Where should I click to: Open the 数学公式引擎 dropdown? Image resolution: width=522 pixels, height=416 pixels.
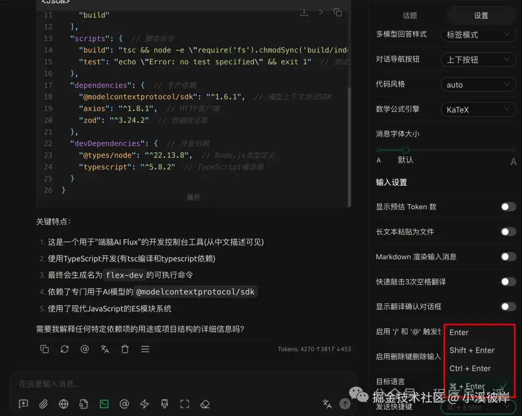pos(478,109)
